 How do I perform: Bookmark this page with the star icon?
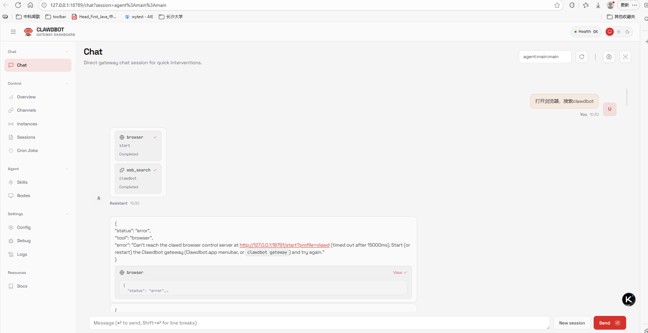point(557,5)
